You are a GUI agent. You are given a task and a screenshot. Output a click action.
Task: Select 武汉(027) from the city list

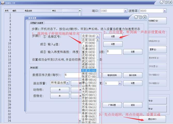pyautogui.click(x=89, y=61)
